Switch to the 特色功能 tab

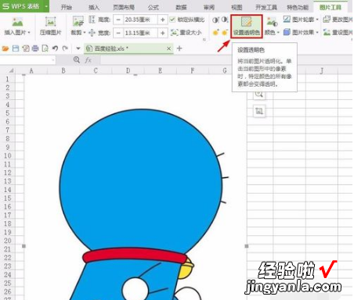click(x=298, y=7)
